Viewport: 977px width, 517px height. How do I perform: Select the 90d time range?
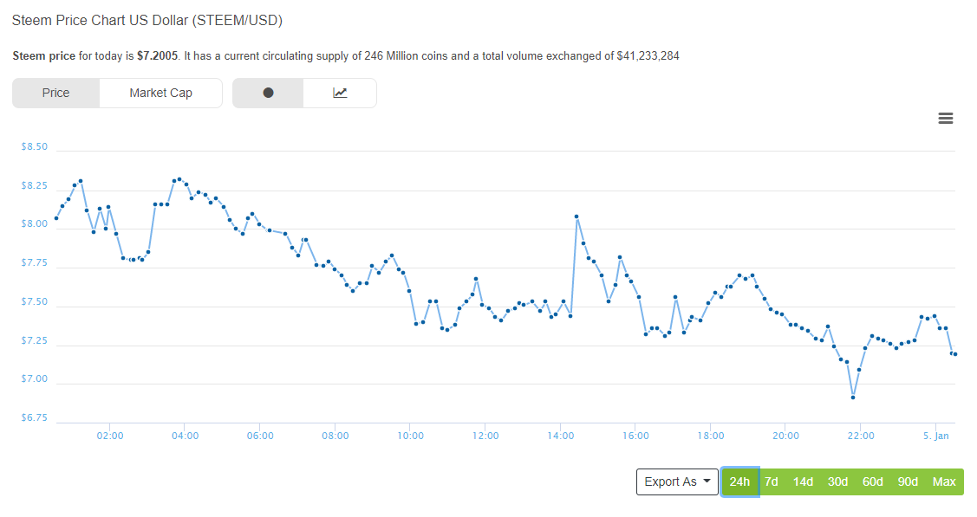[x=908, y=481]
